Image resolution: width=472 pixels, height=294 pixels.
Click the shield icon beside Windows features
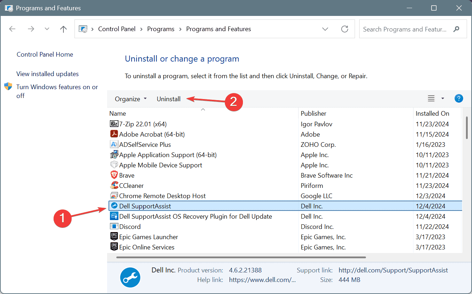tap(8, 87)
